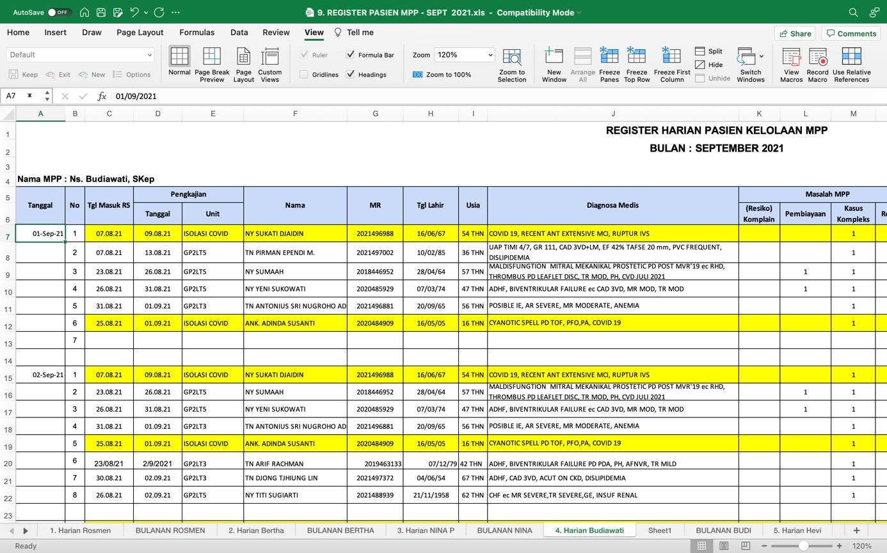Open the Zoom percentage dropdown
The width and height of the screenshot is (887, 553).
click(464, 55)
